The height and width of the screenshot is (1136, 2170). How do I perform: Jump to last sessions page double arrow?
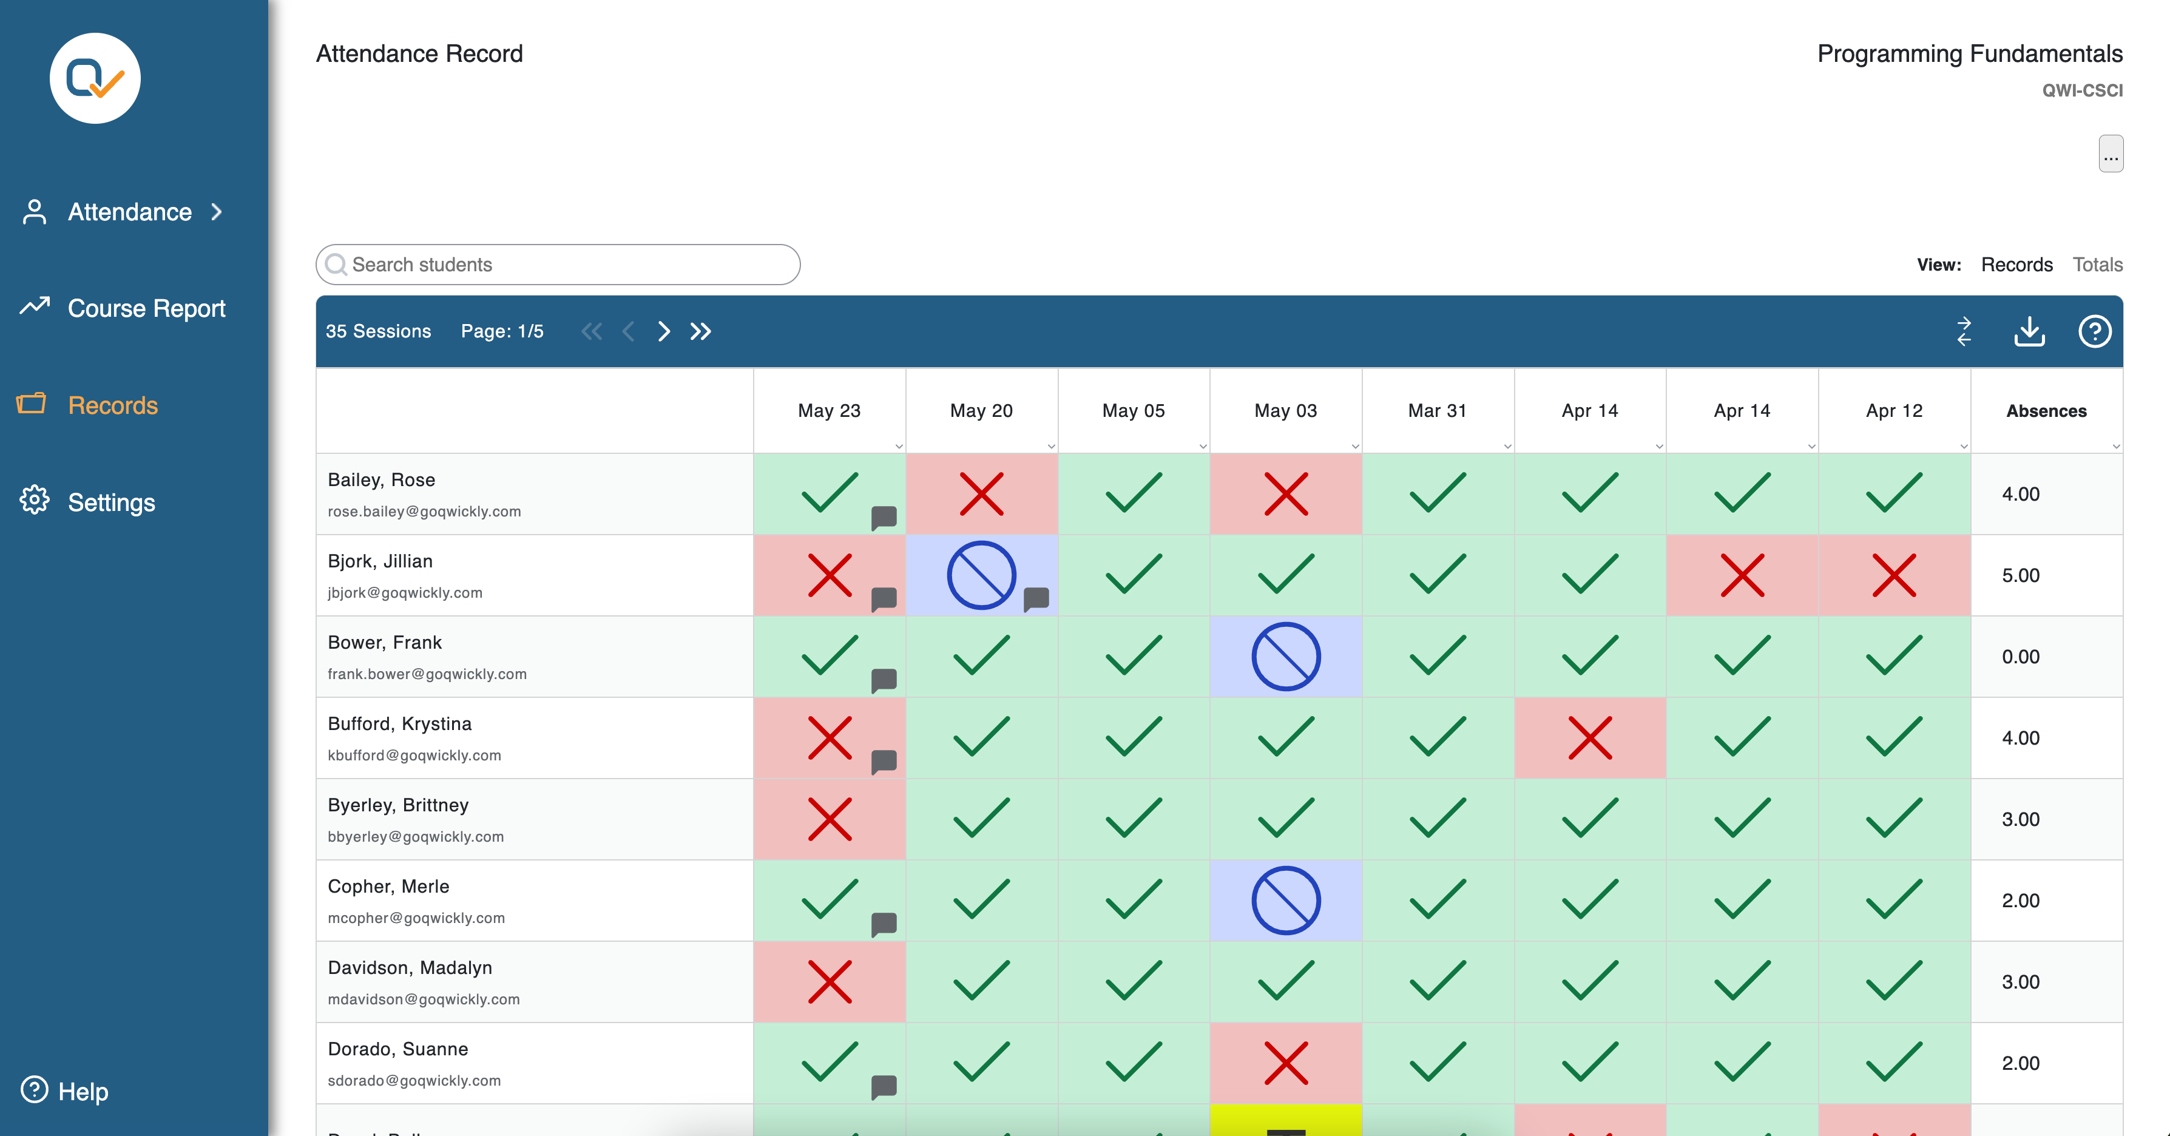coord(701,331)
